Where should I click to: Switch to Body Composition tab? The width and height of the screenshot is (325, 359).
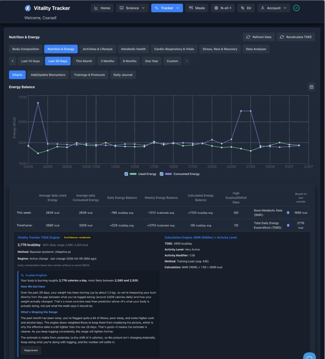click(x=26, y=49)
